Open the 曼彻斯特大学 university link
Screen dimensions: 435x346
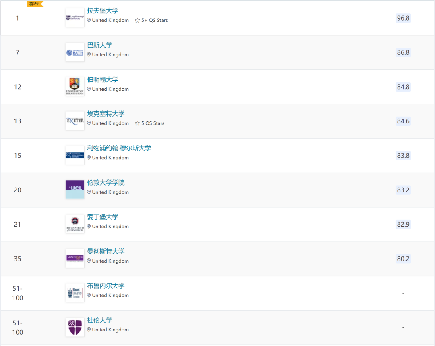[106, 251]
